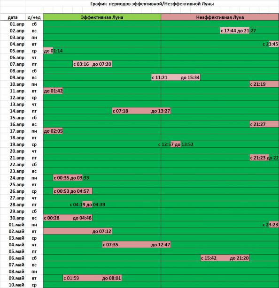
Task: Click the 'с 21:27' cell on 16.апр
Action: (x=264, y=124)
